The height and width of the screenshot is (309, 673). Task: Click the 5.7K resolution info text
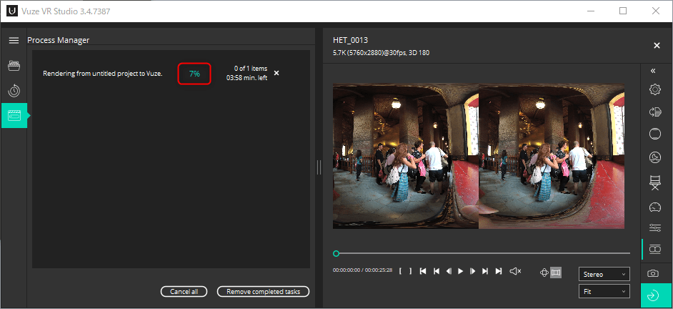coord(381,53)
